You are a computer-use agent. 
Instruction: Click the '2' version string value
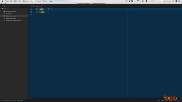pos(48,9)
